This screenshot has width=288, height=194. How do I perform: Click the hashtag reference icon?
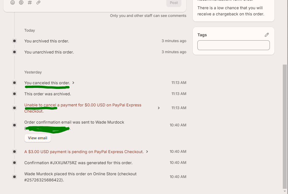pos(30,2)
